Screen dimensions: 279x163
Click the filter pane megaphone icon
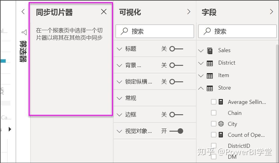tap(24, 32)
